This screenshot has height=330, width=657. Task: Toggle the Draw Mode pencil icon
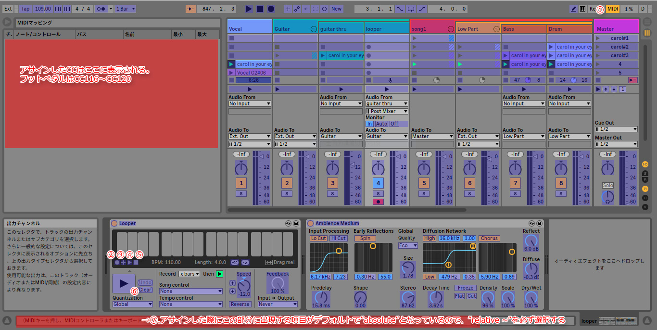(573, 9)
